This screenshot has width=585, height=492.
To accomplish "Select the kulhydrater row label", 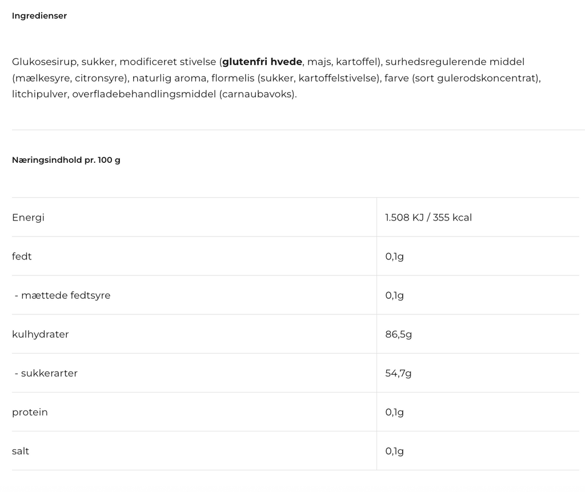I will (x=41, y=334).
